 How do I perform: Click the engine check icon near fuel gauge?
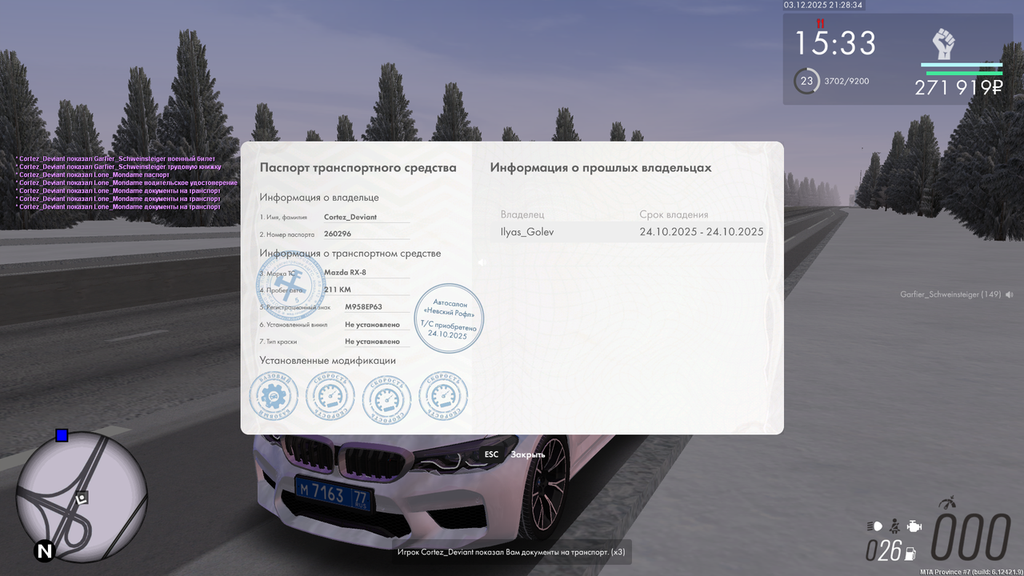(x=914, y=526)
